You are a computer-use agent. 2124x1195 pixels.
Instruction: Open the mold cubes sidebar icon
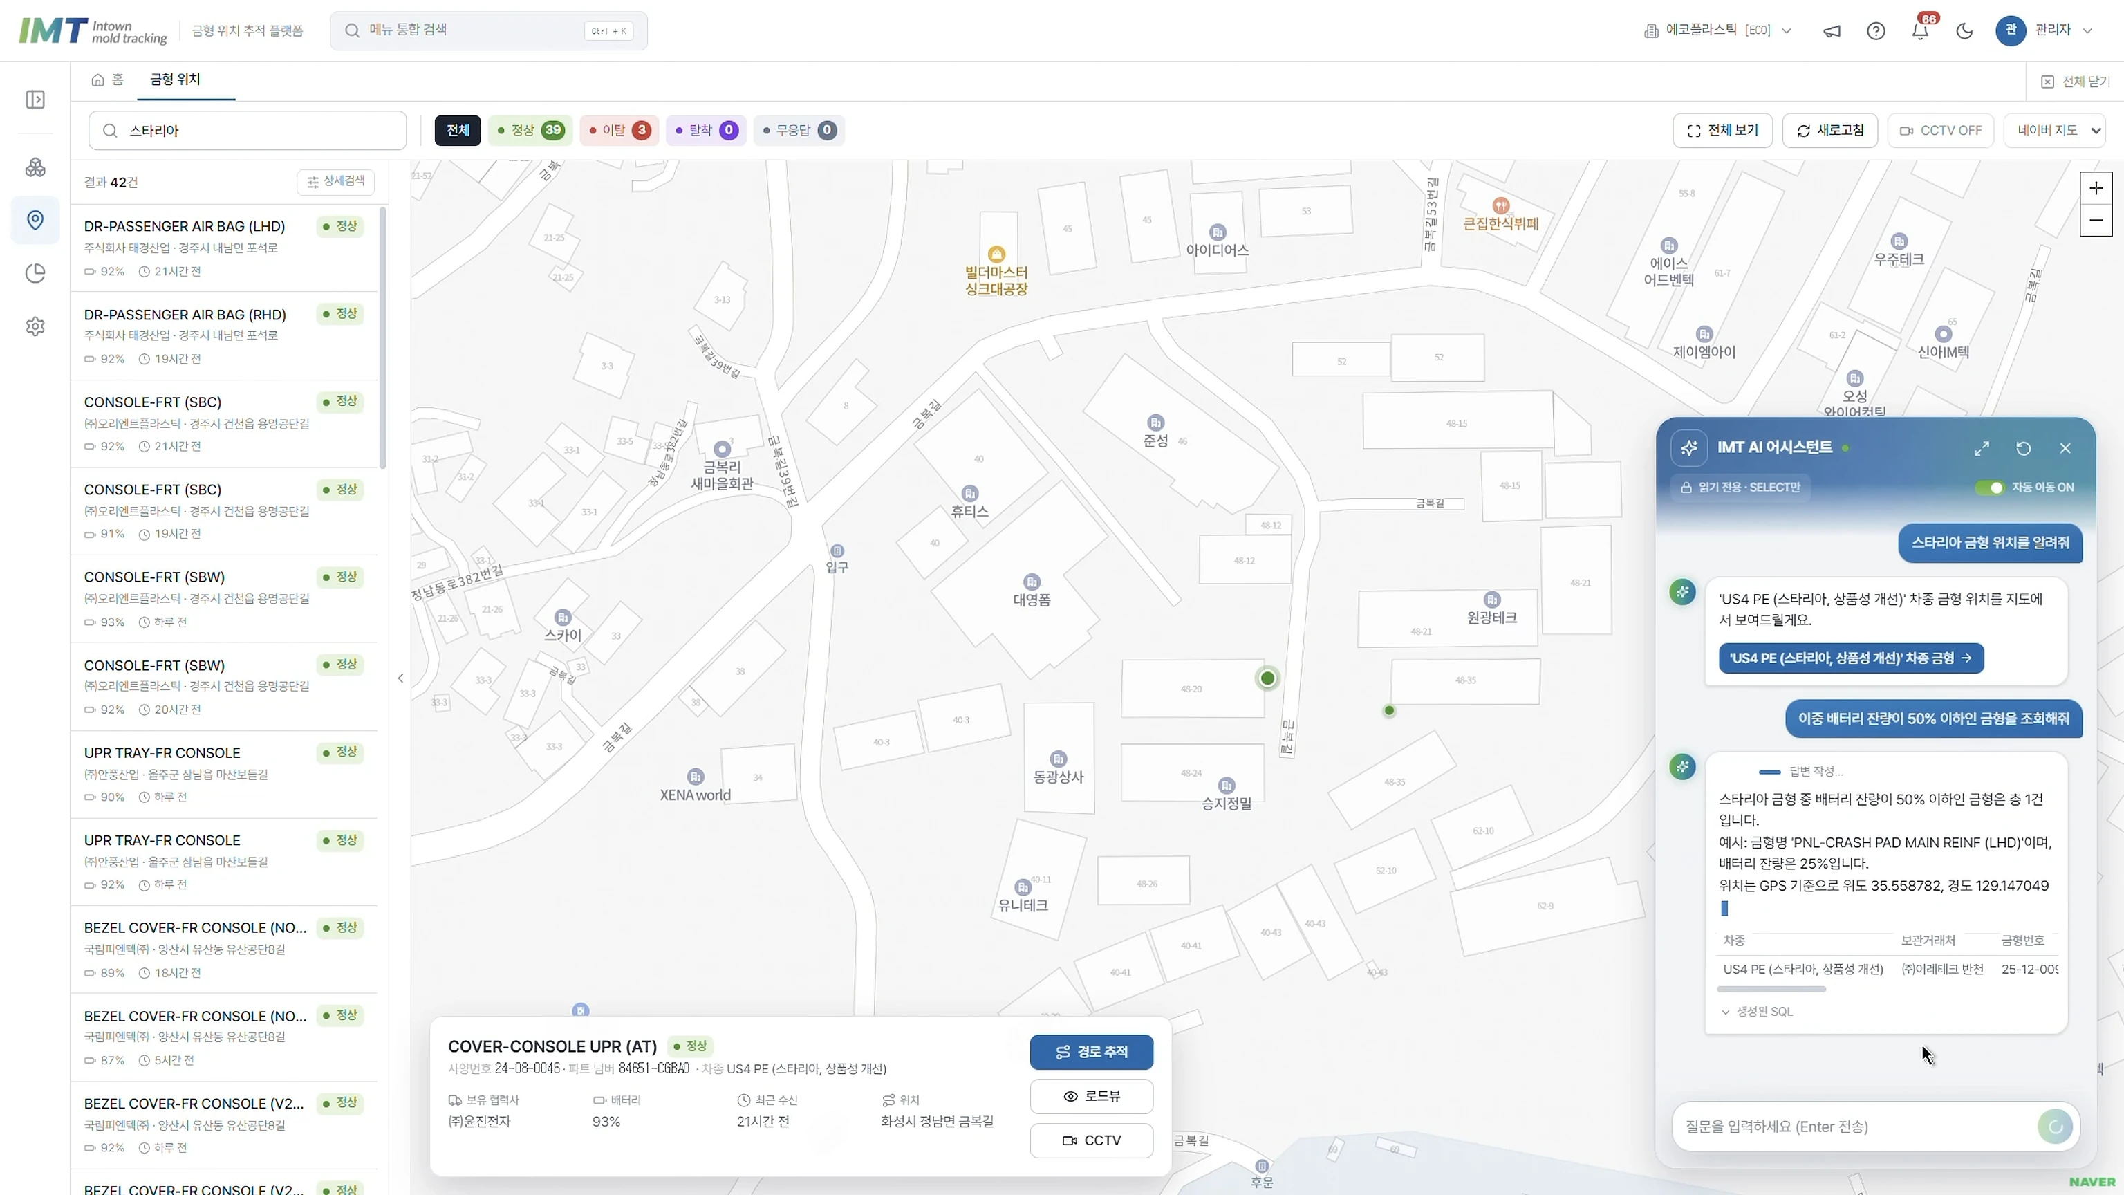tap(35, 167)
